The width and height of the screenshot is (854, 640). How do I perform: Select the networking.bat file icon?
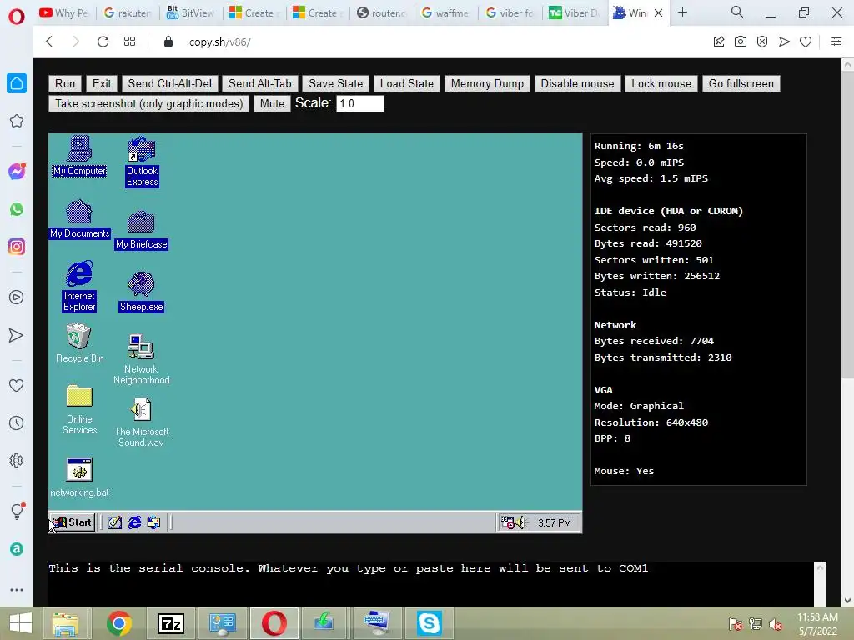(79, 477)
